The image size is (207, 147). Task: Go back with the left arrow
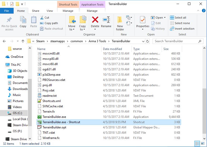coord(4,41)
